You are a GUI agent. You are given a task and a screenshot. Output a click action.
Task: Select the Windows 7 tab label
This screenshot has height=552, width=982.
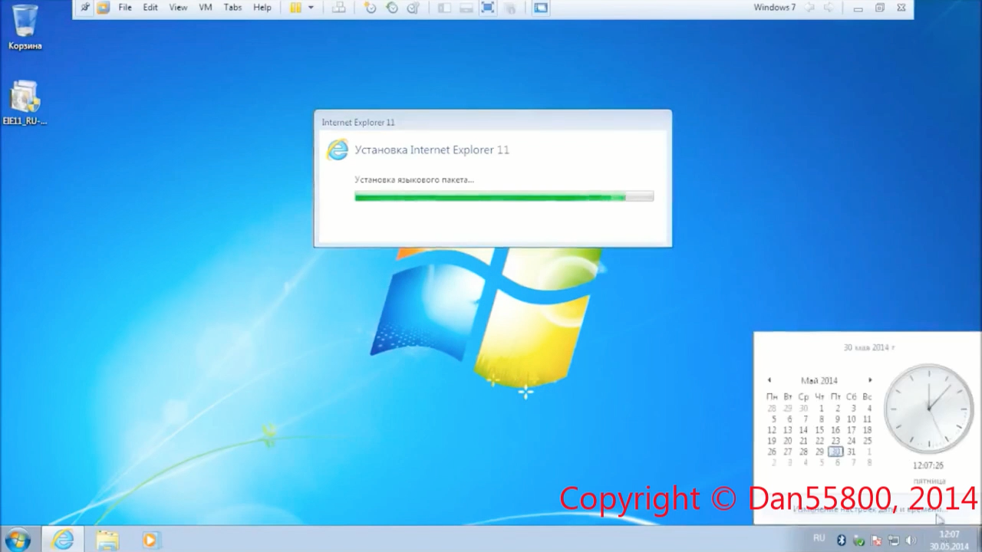pos(774,8)
